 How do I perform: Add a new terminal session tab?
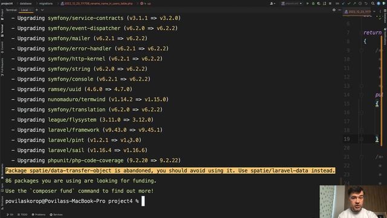click(x=36, y=10)
